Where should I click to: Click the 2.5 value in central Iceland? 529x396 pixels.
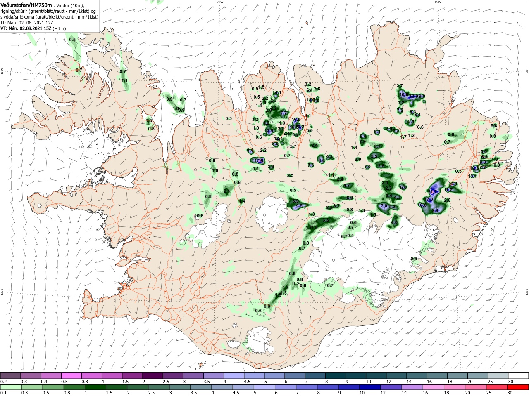tap(290, 176)
